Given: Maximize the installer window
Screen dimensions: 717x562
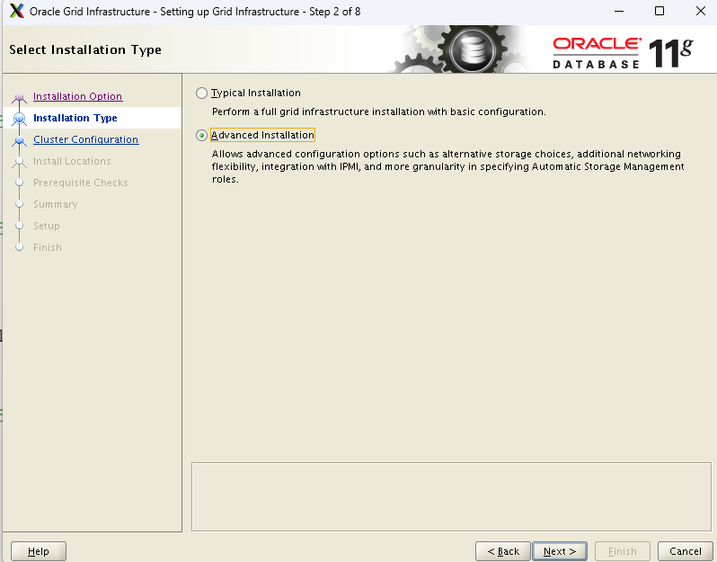Looking at the screenshot, I should tap(659, 11).
